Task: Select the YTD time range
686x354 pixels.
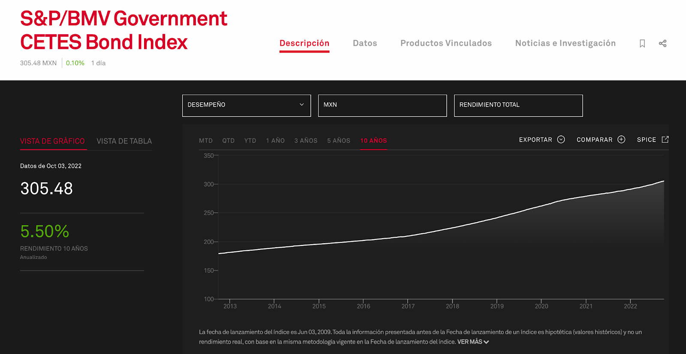Action: (250, 140)
